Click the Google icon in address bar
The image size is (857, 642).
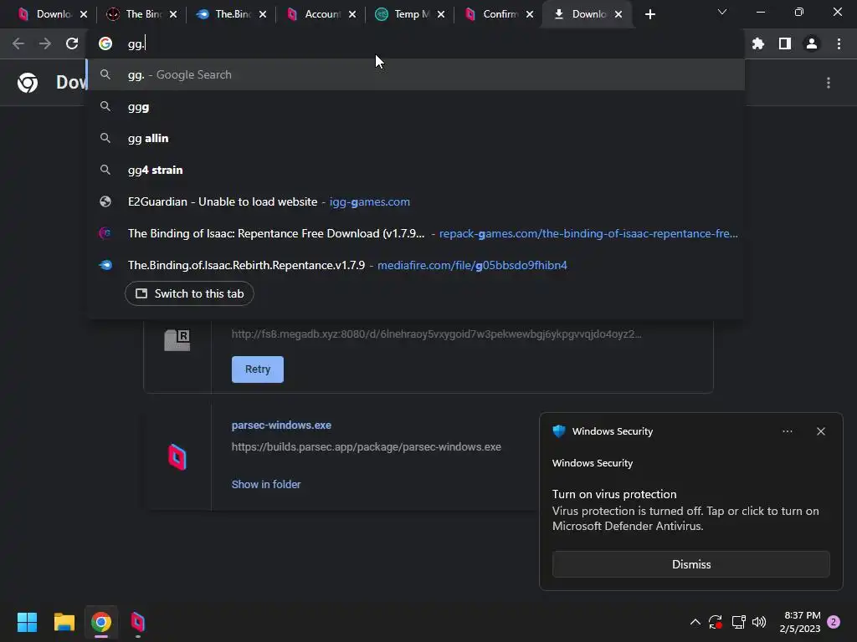[105, 43]
